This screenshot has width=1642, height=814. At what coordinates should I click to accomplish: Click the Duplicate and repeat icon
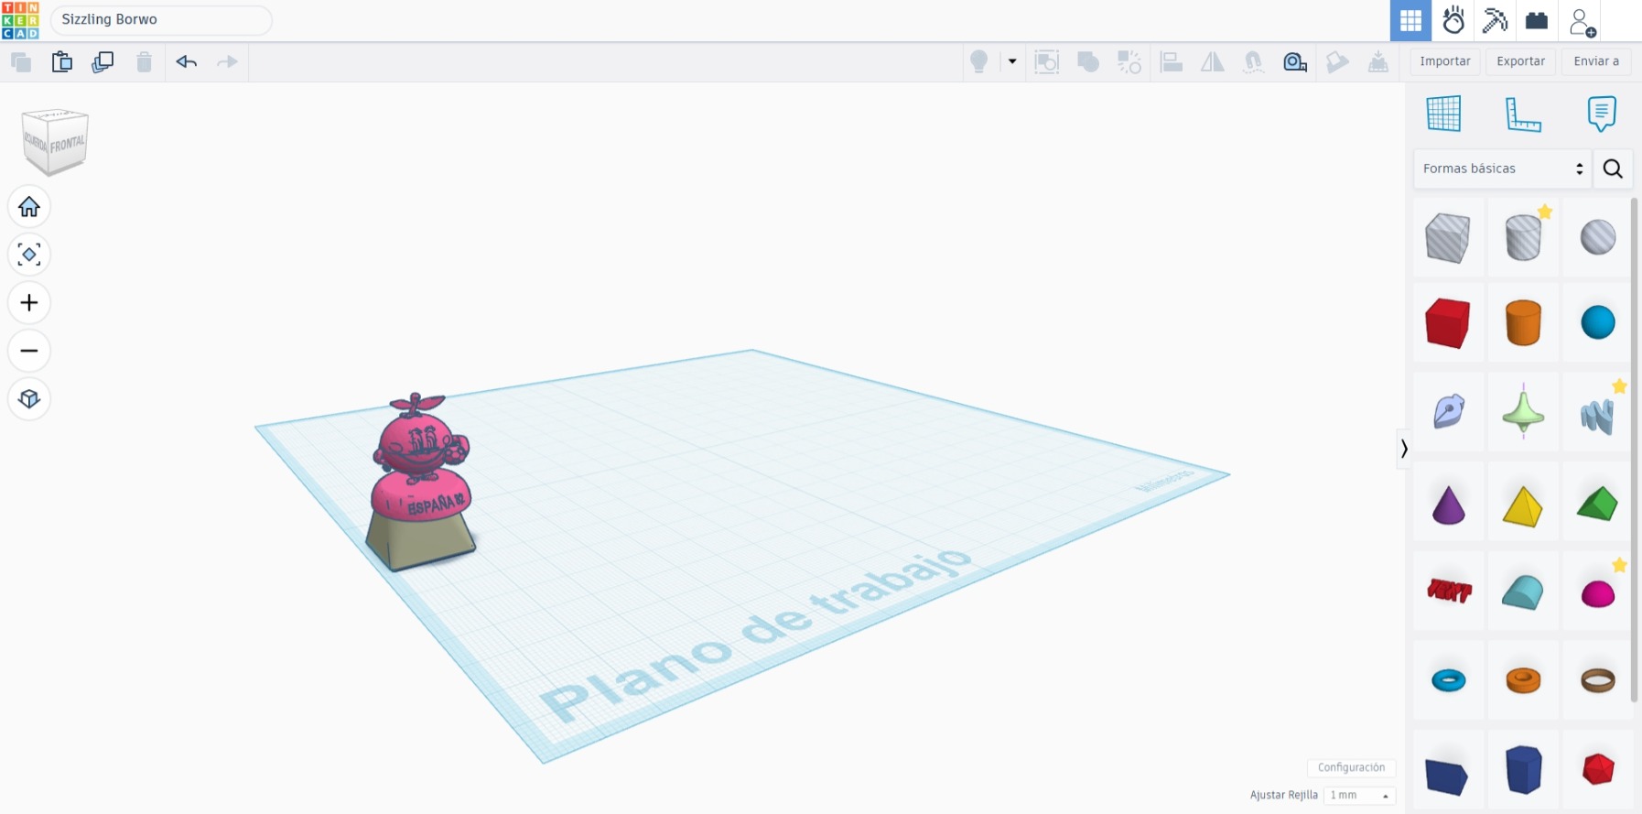pos(103,62)
